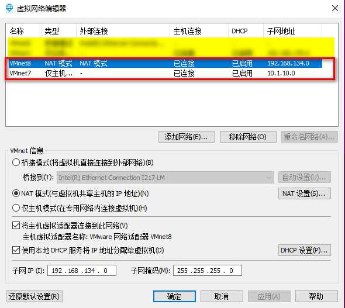
Task: Click 自动设置(U)... button
Action: [x=305, y=177]
